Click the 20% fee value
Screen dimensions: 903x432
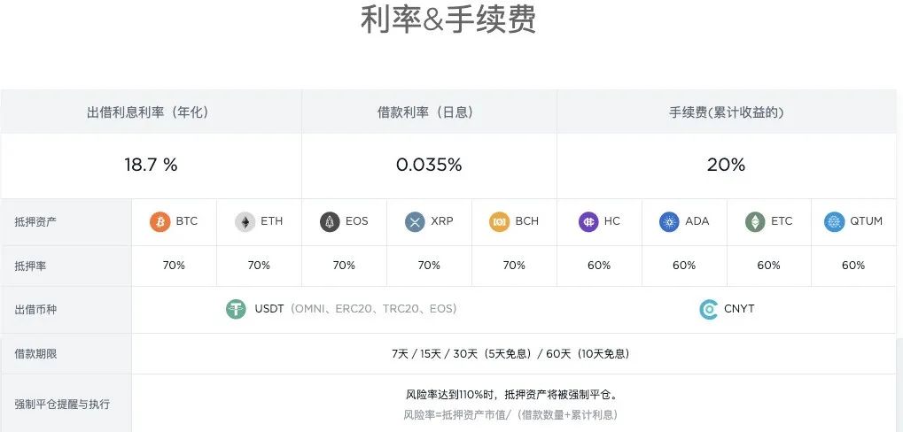click(x=726, y=165)
